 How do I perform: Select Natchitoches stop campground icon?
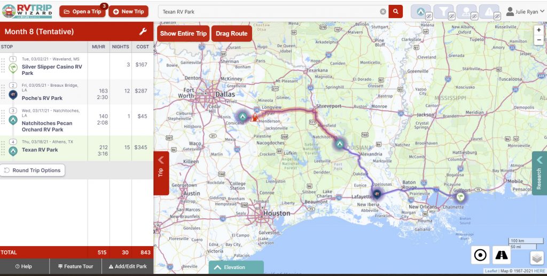point(13,120)
